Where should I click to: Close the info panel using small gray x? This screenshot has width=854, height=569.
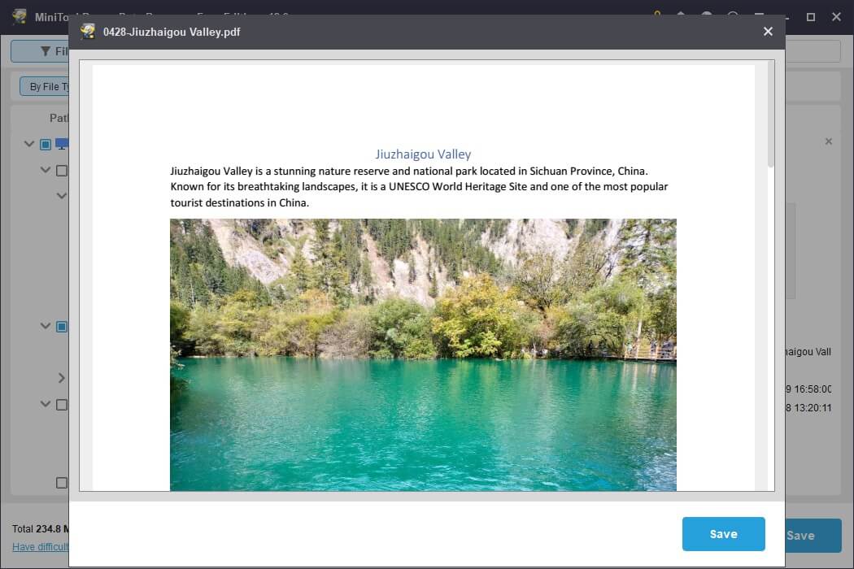tap(829, 141)
